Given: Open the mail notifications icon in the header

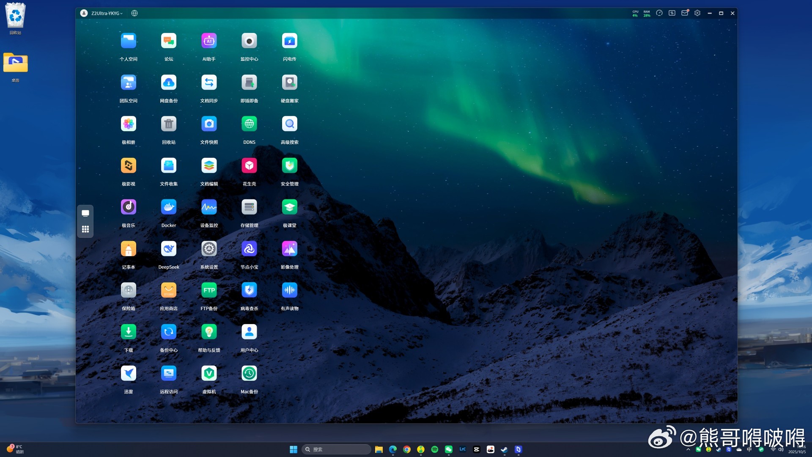Looking at the screenshot, I should pyautogui.click(x=684, y=13).
